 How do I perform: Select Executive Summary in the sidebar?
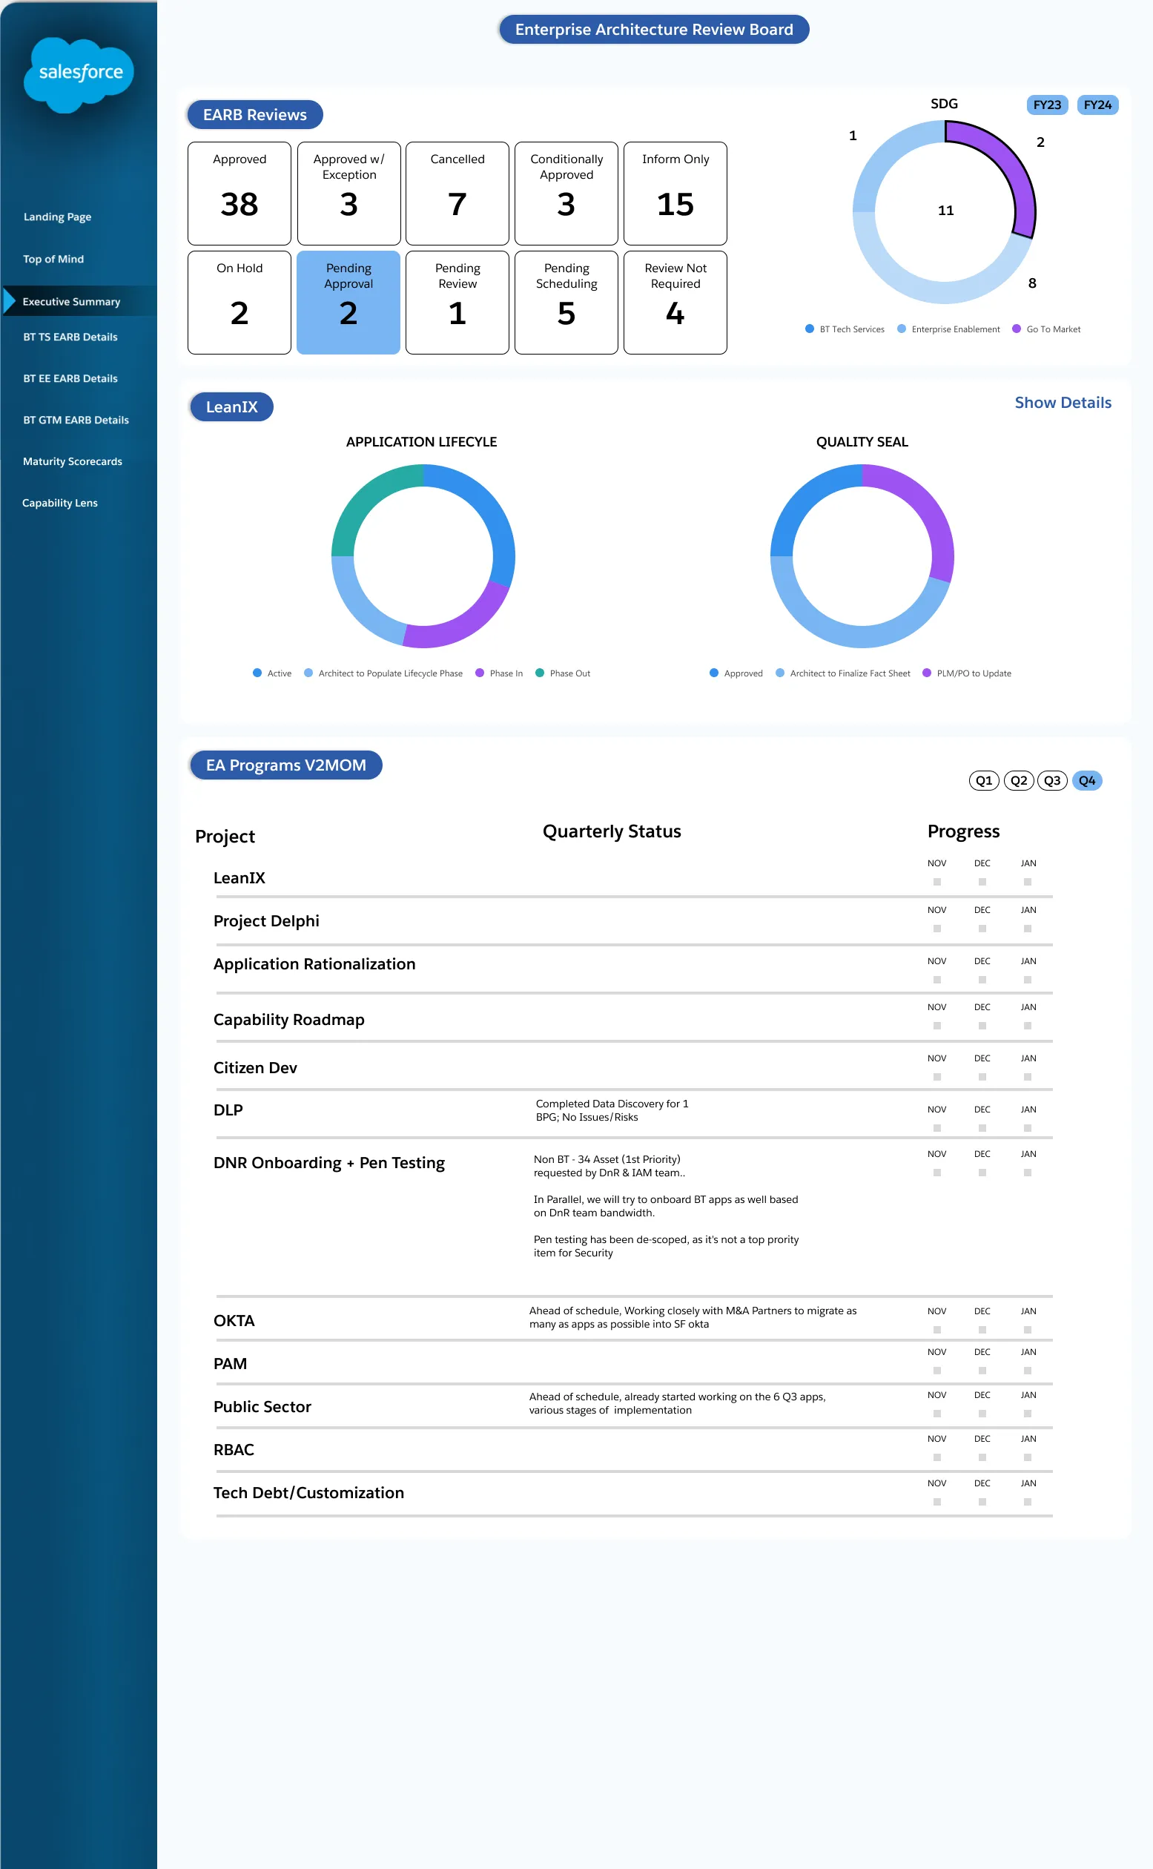pos(72,301)
